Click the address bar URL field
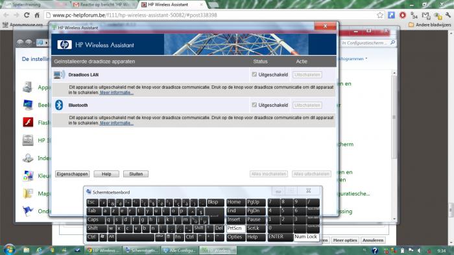 tap(211, 15)
